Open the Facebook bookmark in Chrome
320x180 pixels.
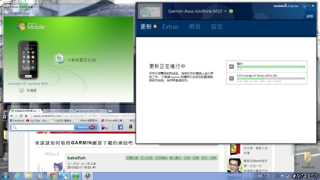[x=17, y=120]
